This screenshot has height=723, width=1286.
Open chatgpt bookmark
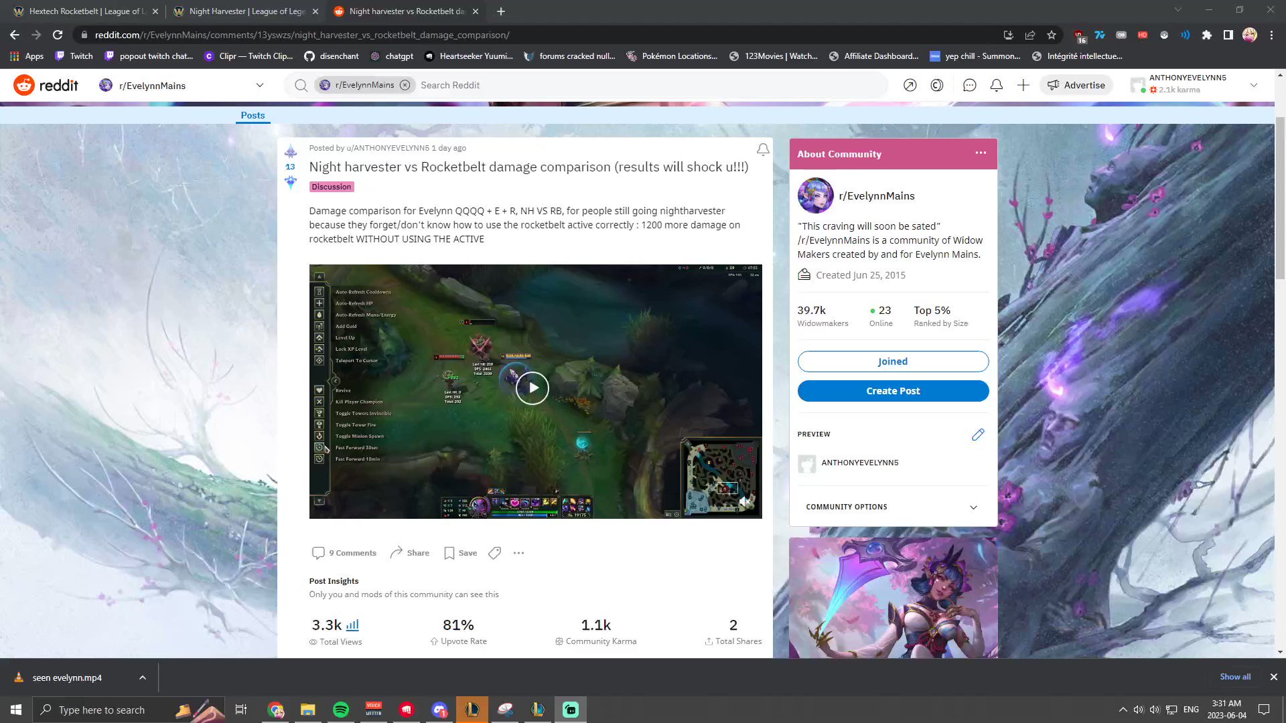pyautogui.click(x=391, y=56)
